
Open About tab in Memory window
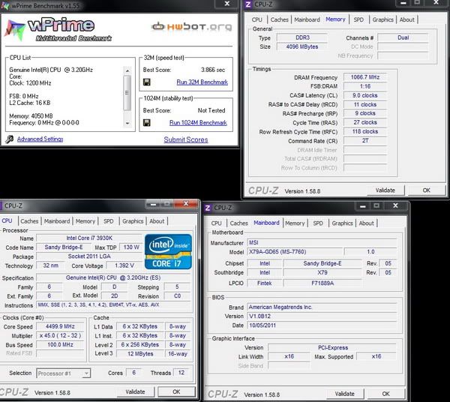[x=406, y=19]
